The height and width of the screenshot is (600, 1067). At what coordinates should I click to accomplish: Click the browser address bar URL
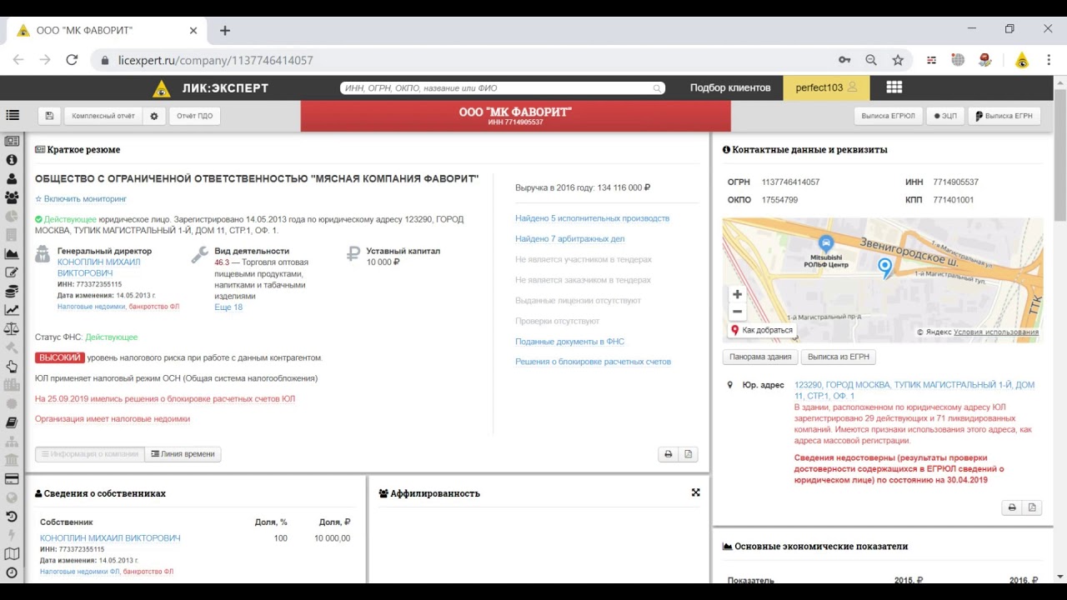215,60
